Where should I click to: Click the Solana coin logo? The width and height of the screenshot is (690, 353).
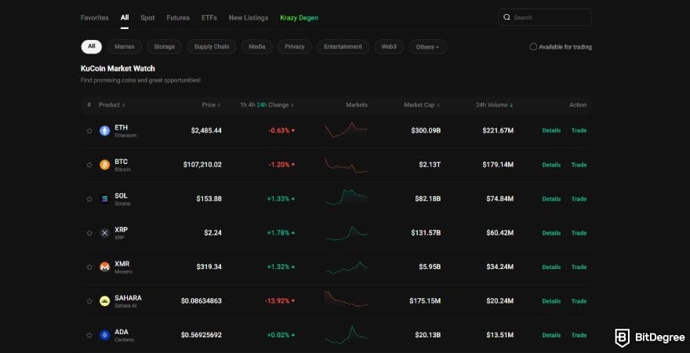tap(105, 199)
